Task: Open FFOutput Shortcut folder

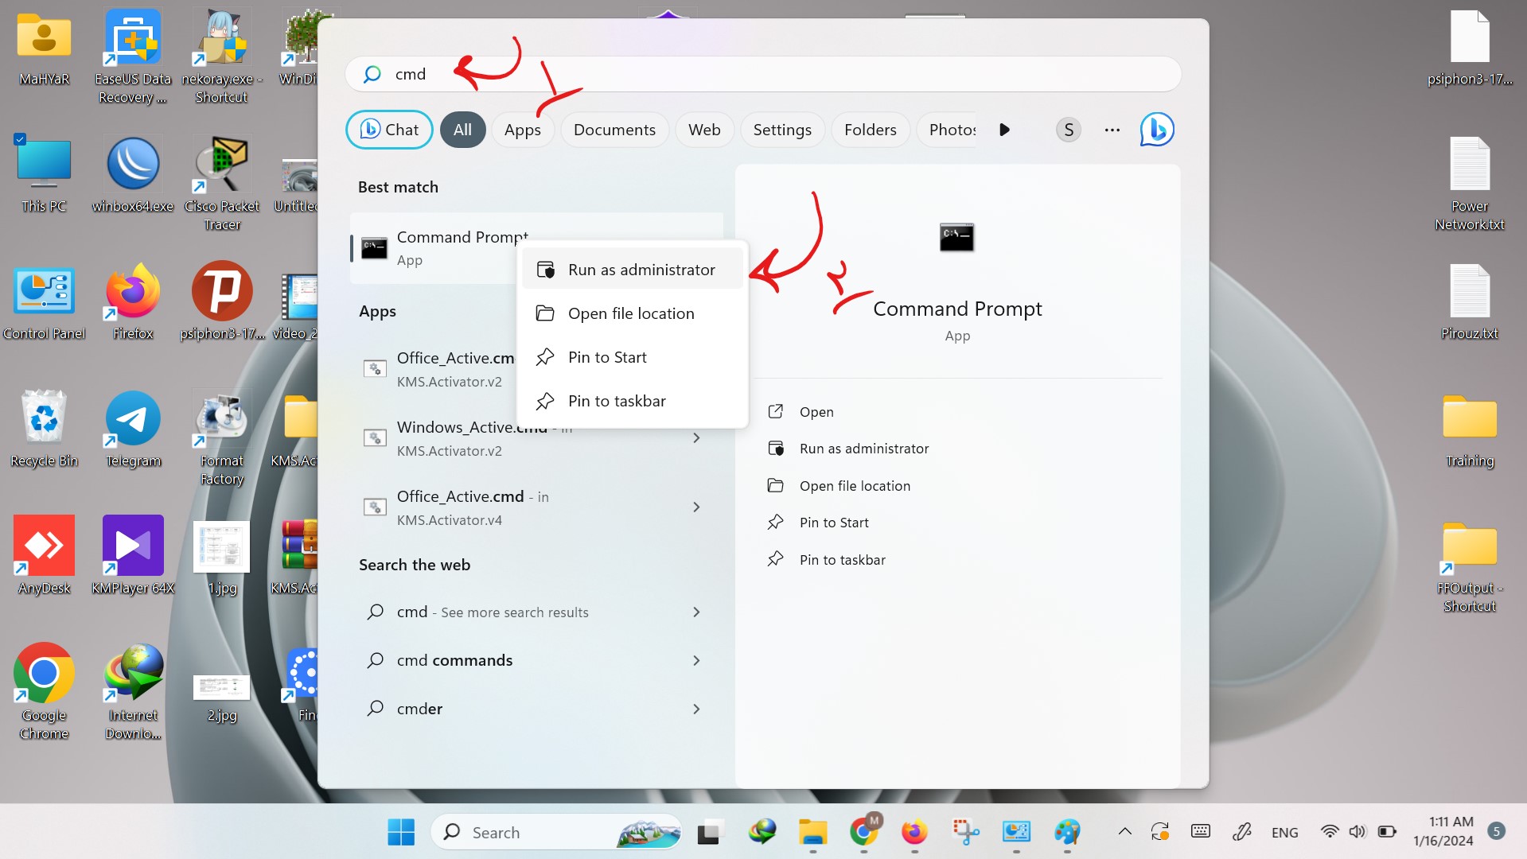Action: click(x=1469, y=566)
